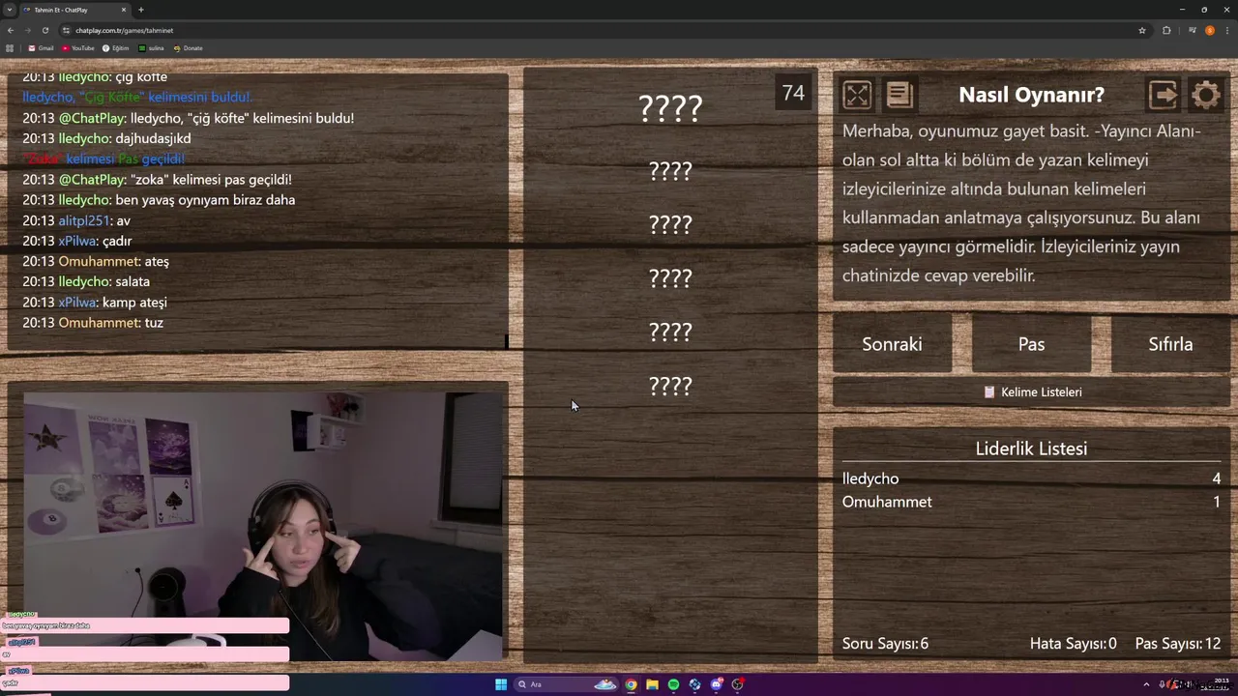The height and width of the screenshot is (696, 1238).
Task: Click the streamer webcam video
Action: pos(263,527)
